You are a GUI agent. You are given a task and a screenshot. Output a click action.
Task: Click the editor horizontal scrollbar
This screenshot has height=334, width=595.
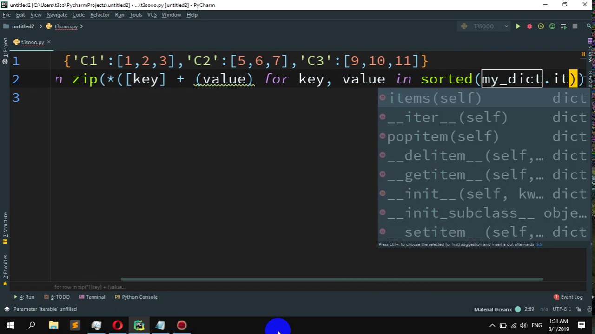coord(331,279)
